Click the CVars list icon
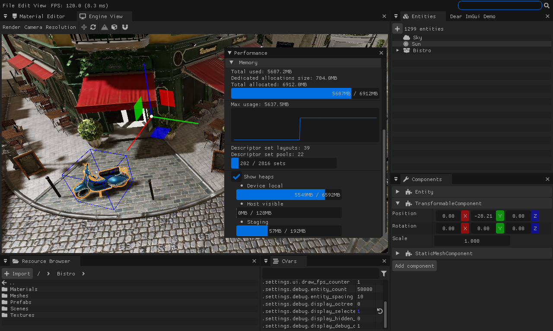The width and height of the screenshot is (553, 331). coord(276,261)
